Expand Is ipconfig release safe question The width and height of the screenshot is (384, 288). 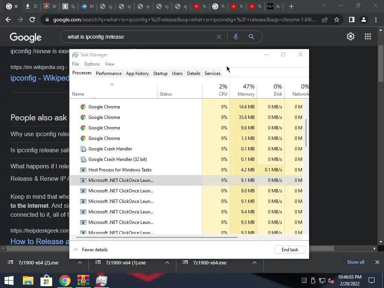pos(40,150)
